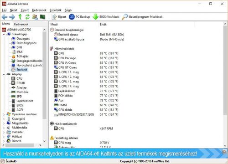Click the 4347 RPM fan value
This screenshot has width=228, height=164.
(x=106, y=128)
